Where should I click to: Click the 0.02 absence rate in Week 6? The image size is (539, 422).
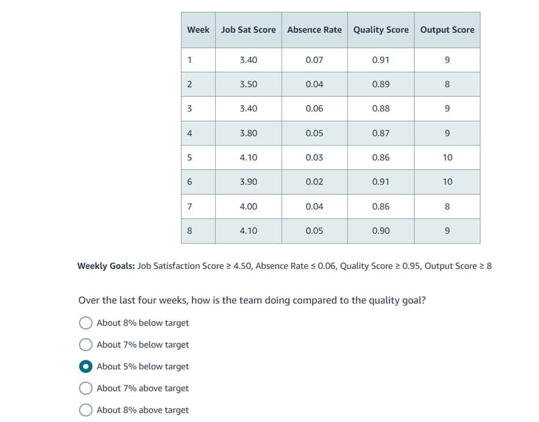click(x=314, y=181)
